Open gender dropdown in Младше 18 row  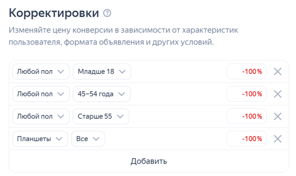41,72
